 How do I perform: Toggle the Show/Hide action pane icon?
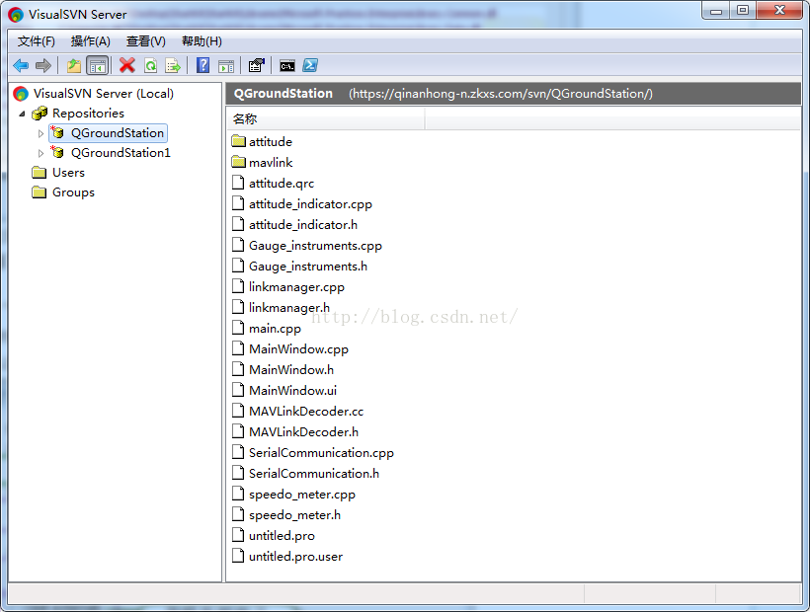pos(226,65)
